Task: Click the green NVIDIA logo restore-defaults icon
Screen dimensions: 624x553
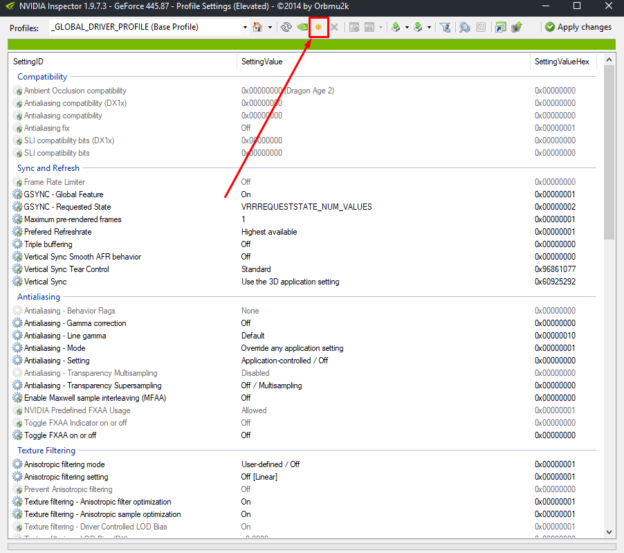Action: tap(302, 27)
